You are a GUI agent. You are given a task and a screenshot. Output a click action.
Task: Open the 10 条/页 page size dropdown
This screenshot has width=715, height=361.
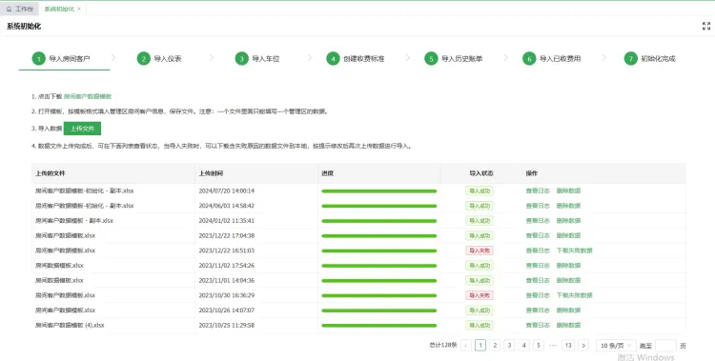(x=616, y=346)
